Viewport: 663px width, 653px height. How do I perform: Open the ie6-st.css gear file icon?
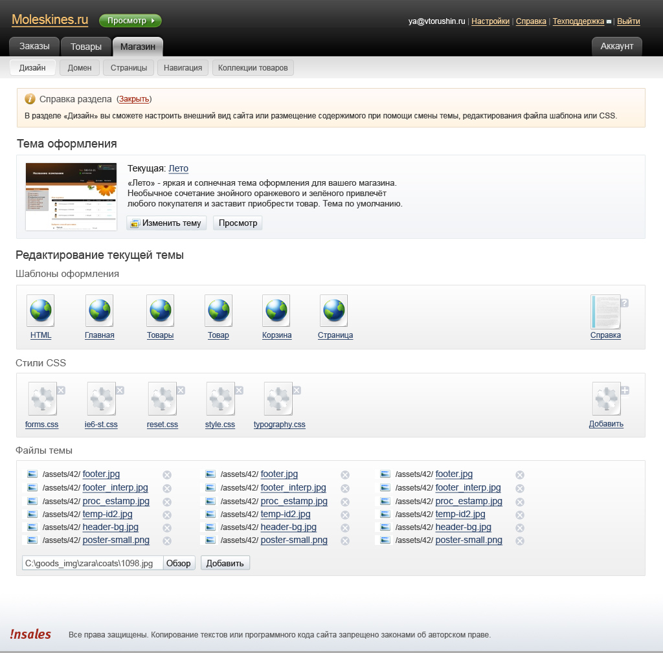[x=102, y=399]
